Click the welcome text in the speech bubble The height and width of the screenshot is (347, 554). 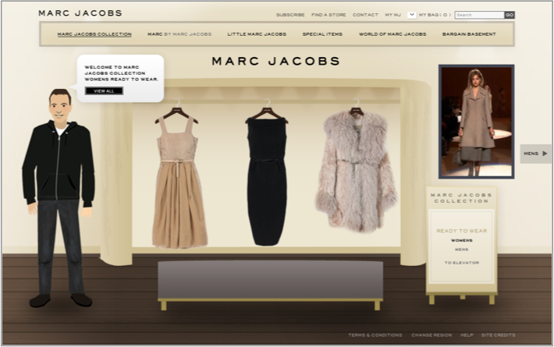(121, 73)
